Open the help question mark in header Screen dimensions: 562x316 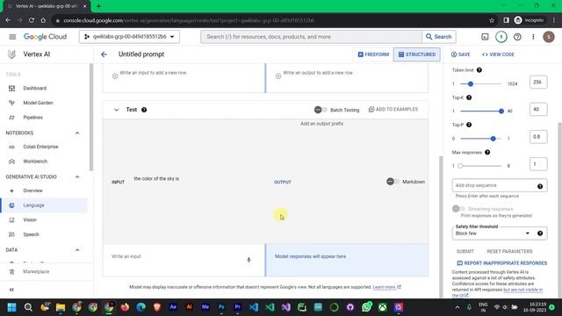pos(517,37)
